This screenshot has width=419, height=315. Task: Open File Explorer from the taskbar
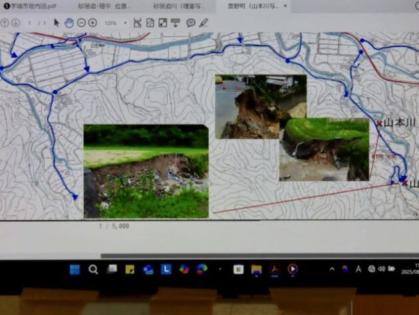[256, 269]
